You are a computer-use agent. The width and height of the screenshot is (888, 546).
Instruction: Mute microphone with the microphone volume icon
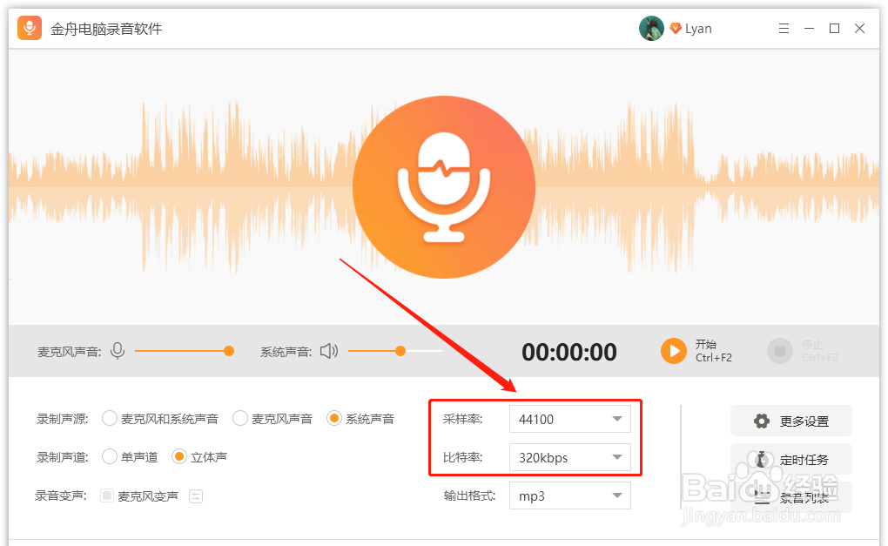pos(118,351)
